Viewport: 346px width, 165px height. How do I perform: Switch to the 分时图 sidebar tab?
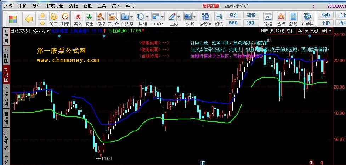coord(6,56)
